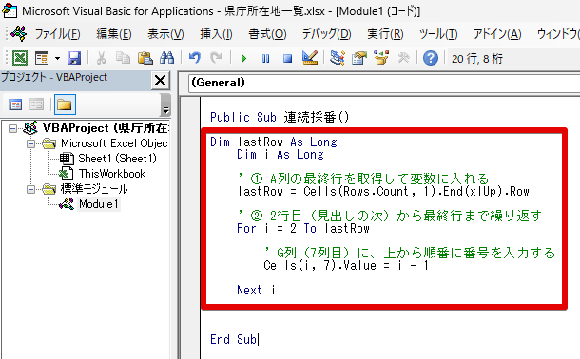Collapse the VBAProject tree node

pyautogui.click(x=13, y=128)
